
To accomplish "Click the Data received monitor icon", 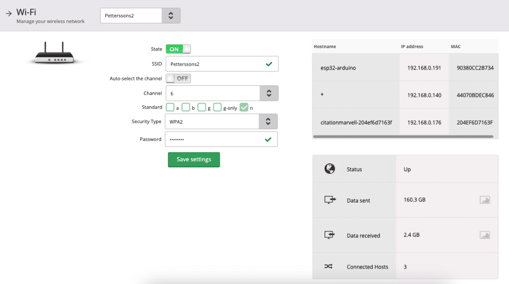I will click(330, 235).
